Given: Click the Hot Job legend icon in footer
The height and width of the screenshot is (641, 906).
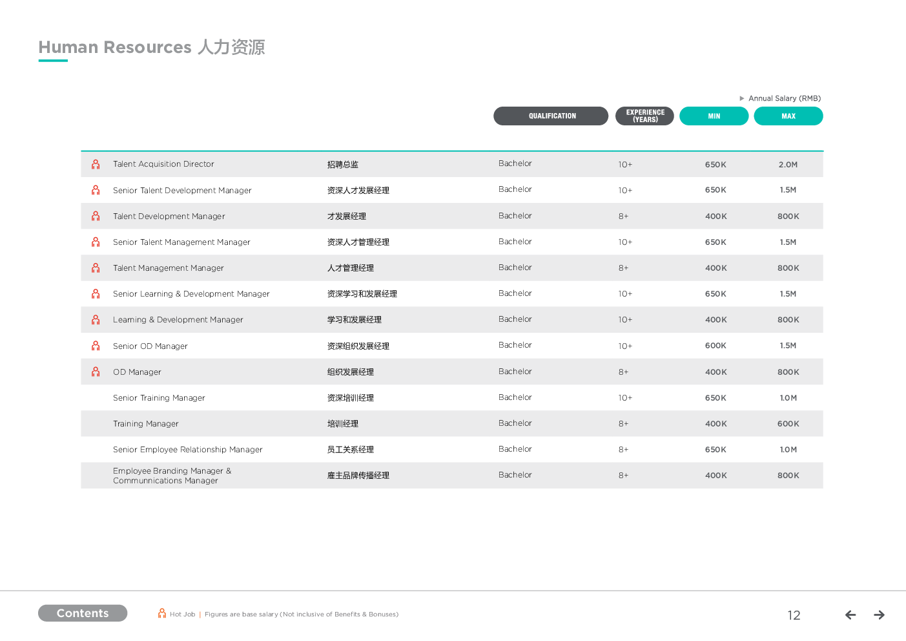Looking at the screenshot, I should [162, 613].
